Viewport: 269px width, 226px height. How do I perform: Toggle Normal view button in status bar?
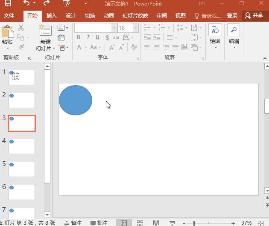point(124,223)
